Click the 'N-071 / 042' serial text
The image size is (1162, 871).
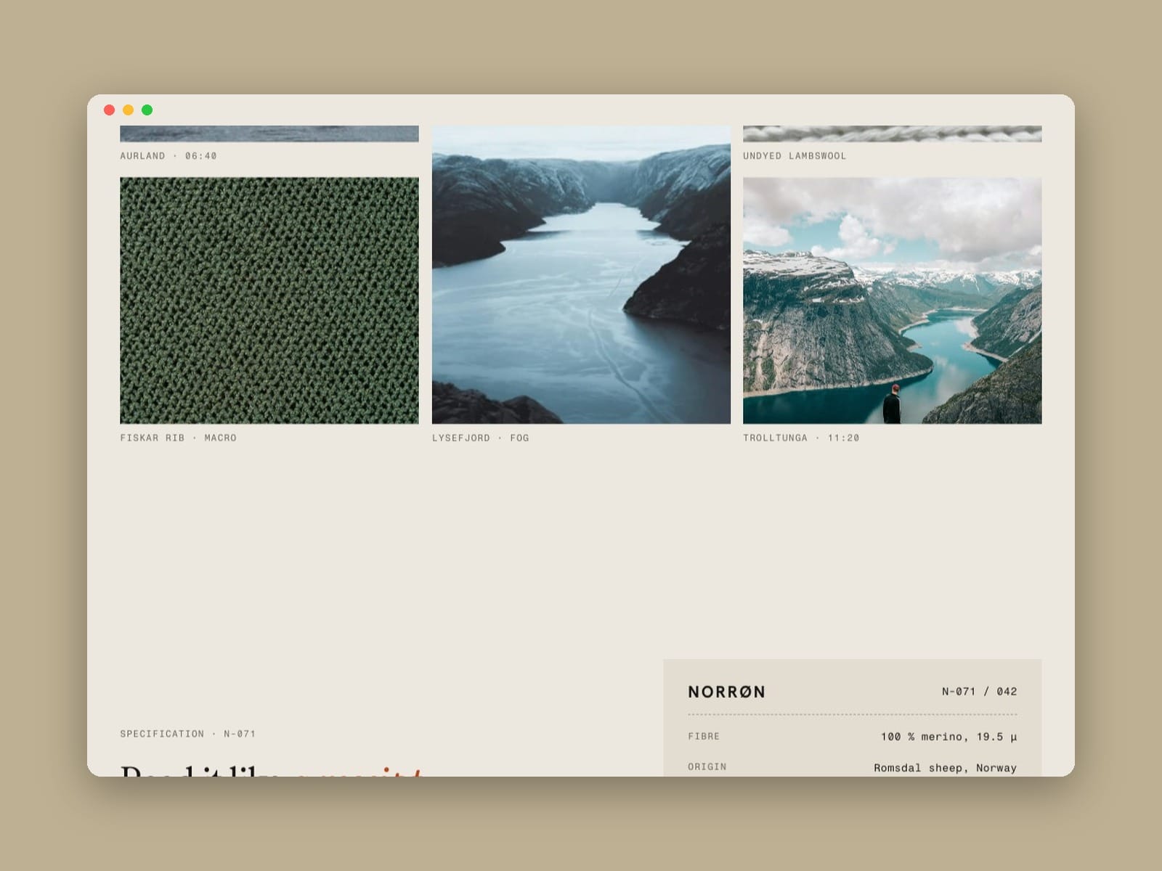979,692
